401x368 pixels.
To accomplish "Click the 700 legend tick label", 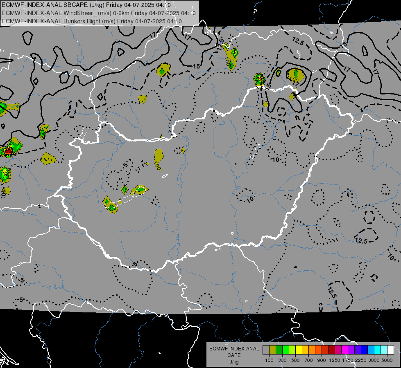I will (x=309, y=360).
